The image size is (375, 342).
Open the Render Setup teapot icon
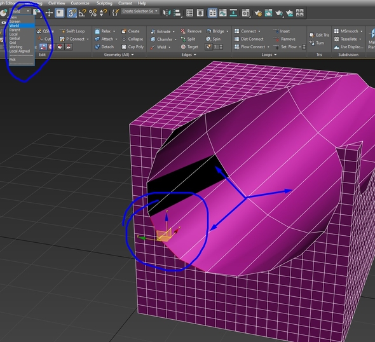point(258,13)
